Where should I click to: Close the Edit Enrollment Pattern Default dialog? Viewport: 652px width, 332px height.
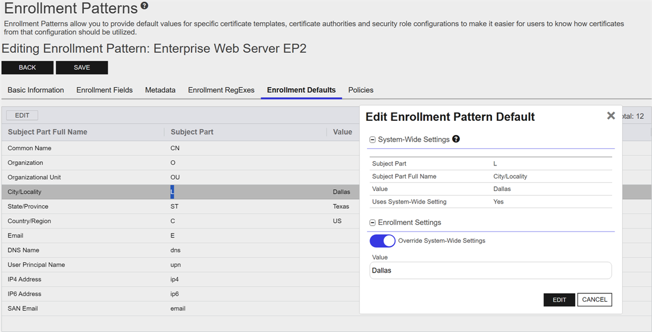tap(610, 116)
